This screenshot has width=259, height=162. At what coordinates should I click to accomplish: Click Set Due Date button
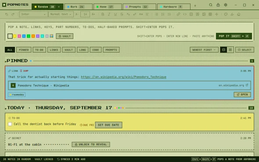[108, 125]
